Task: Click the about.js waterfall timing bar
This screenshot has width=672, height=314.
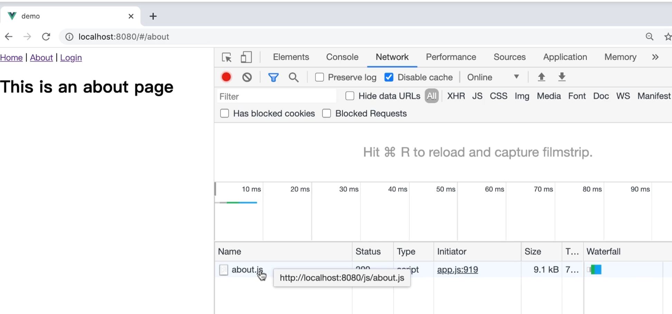Action: [x=595, y=270]
